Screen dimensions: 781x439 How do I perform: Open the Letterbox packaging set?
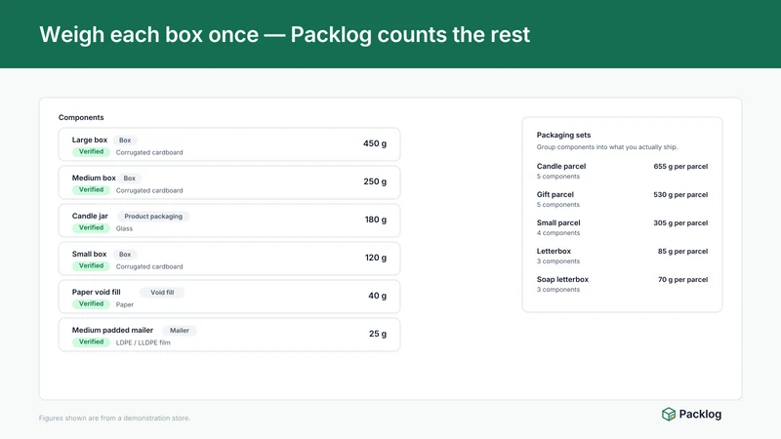[622, 256]
